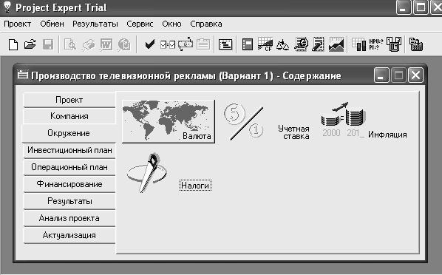Click the dark report page toolbar icon
442x275 pixels.
[248, 44]
